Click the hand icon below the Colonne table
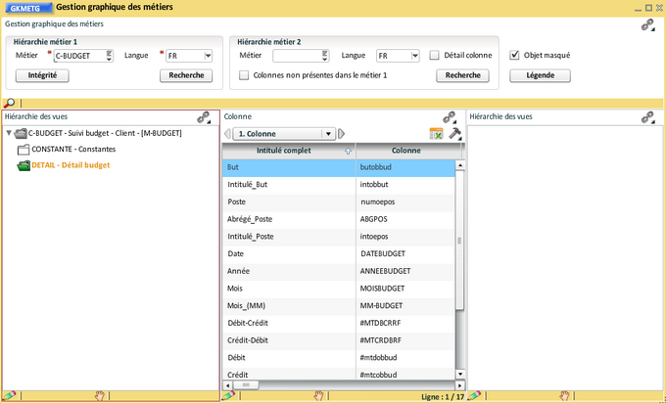Viewport: 666px width, 403px height. [318, 395]
